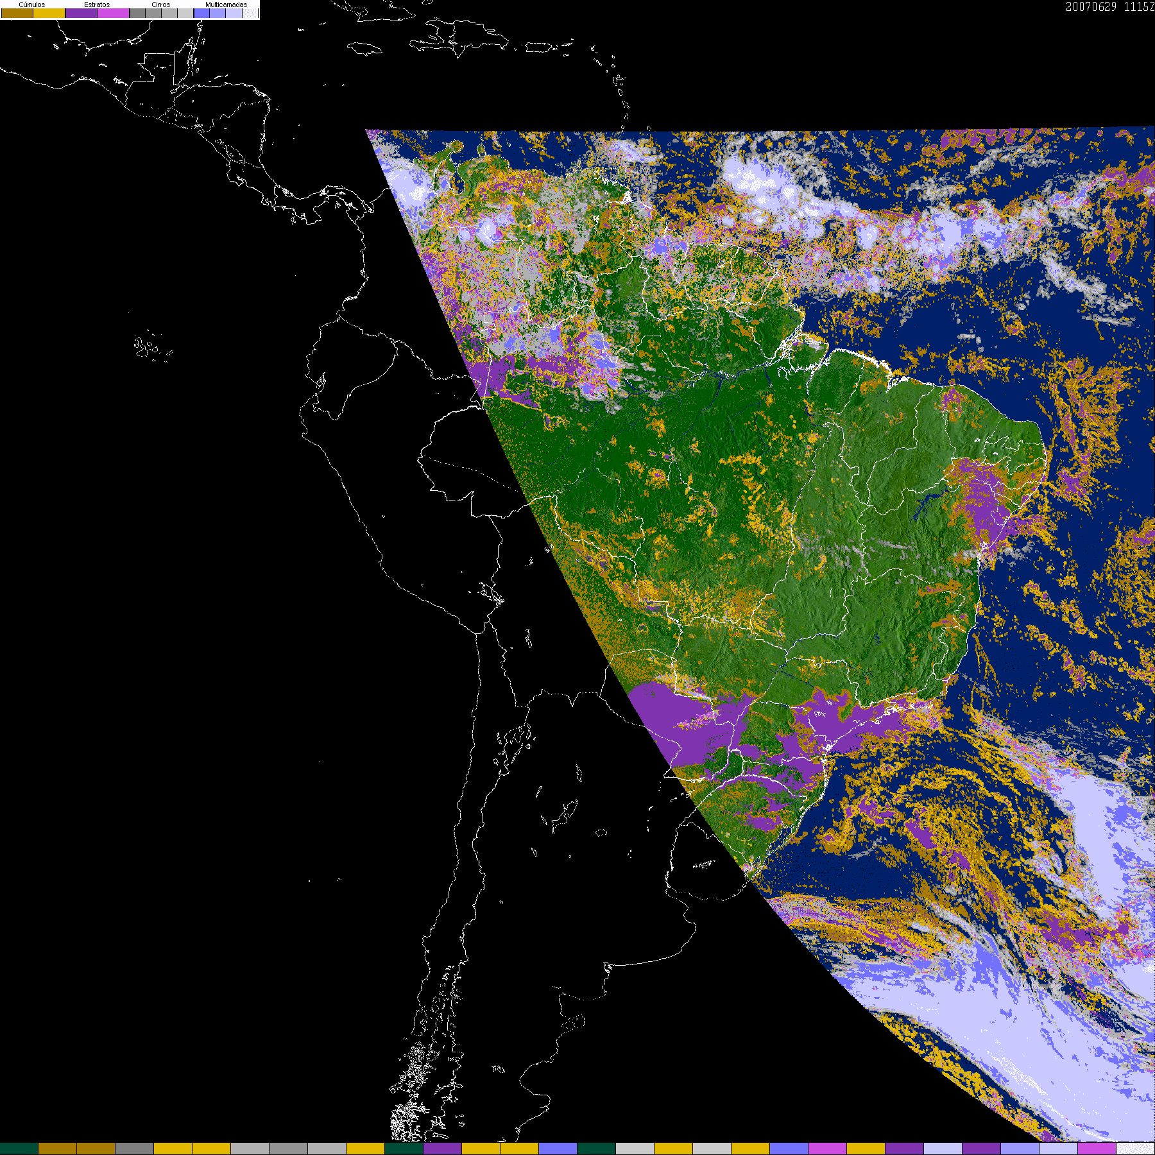Click the "Multicamadas" legend label
Image resolution: width=1155 pixels, height=1155 pixels.
pyautogui.click(x=226, y=4)
